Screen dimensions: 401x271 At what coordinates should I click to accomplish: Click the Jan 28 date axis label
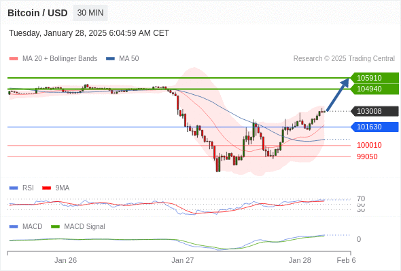300,260
